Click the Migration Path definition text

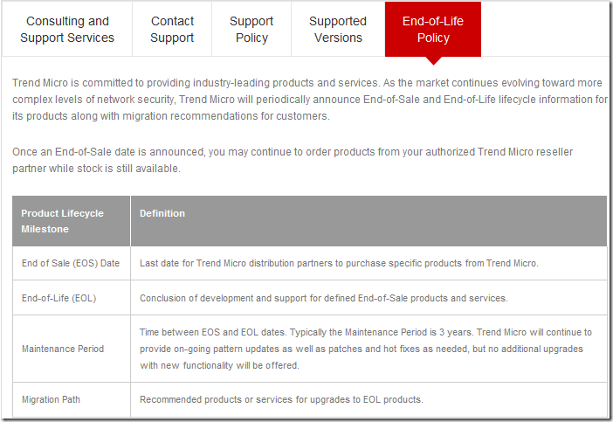pos(281,399)
